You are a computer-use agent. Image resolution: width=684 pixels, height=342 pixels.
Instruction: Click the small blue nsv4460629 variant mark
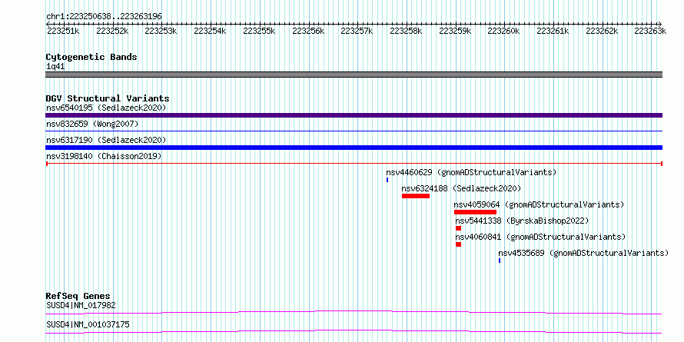pyautogui.click(x=387, y=180)
